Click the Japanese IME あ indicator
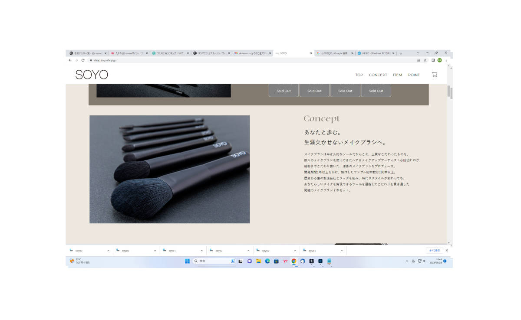521x320 pixels. [x=413, y=261]
